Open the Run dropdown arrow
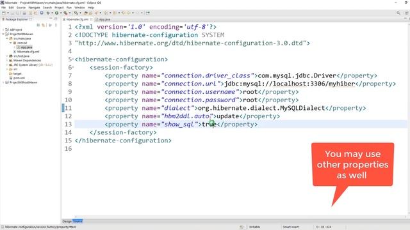This screenshot has height=230, width=410. coord(61,13)
